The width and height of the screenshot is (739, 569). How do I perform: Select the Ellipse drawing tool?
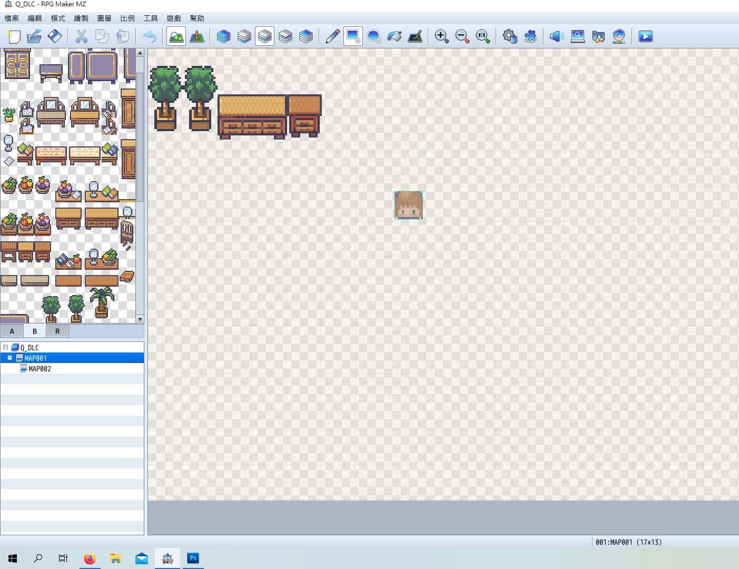(373, 36)
